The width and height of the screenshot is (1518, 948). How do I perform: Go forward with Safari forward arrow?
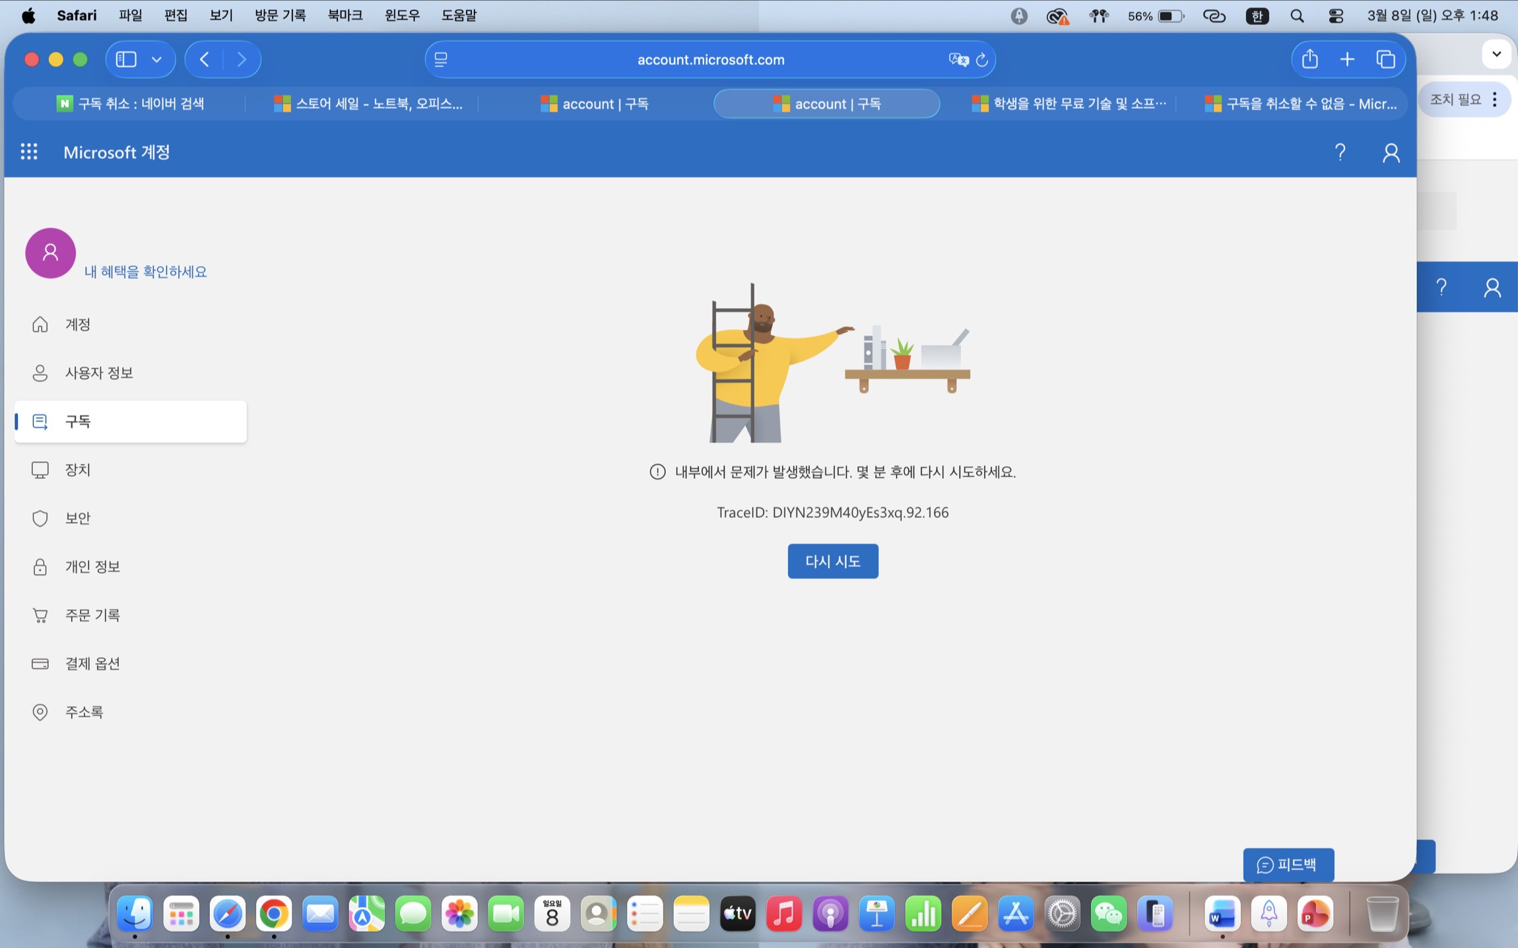pyautogui.click(x=242, y=59)
